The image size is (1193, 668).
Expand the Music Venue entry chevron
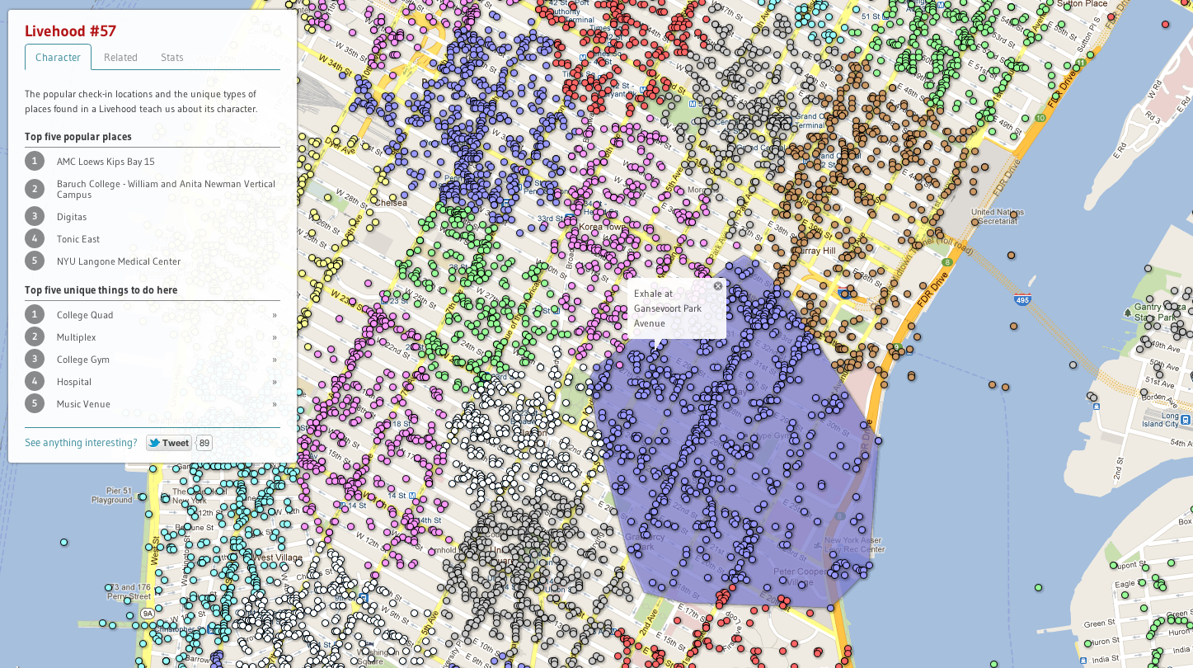click(x=275, y=404)
